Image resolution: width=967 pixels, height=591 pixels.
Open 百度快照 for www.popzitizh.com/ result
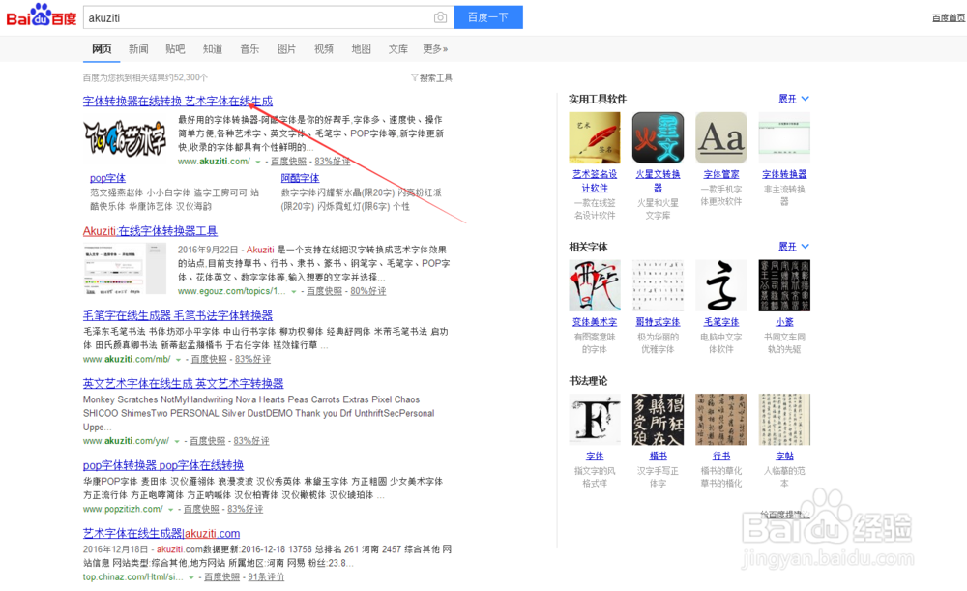click(201, 509)
